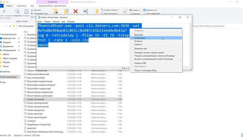
Task: Select Сеть in navigation pane
Action: (3, 82)
